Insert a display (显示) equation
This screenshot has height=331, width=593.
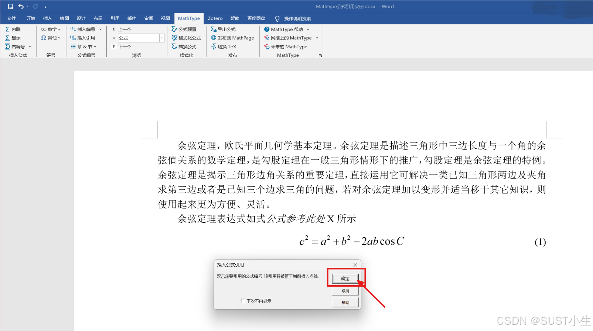click(x=13, y=38)
